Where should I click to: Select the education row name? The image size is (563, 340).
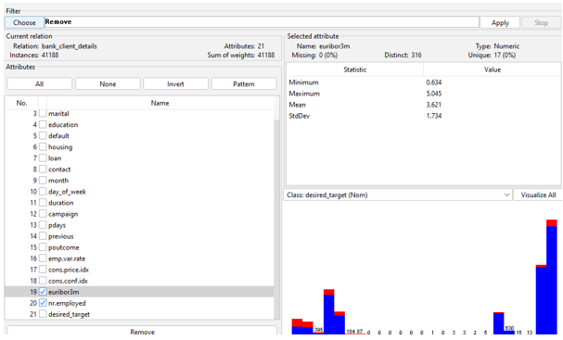point(63,124)
